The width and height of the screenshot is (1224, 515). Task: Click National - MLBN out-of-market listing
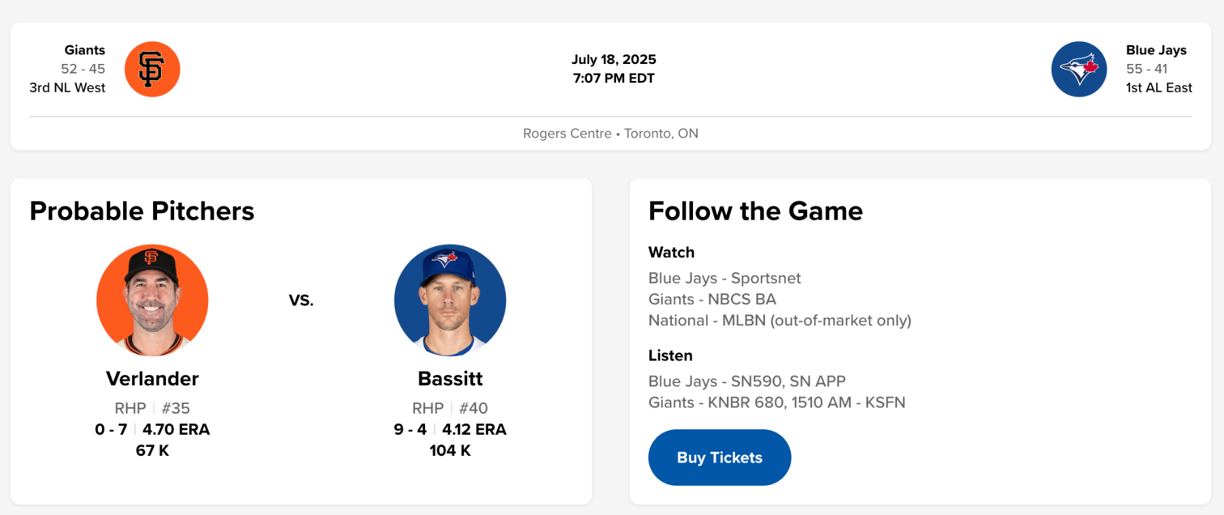(779, 320)
